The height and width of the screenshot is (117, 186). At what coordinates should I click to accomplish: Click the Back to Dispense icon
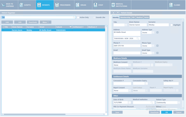3,5
